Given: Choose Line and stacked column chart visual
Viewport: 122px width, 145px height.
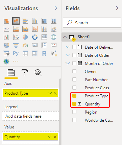Looking at the screenshot, I should [35, 29].
